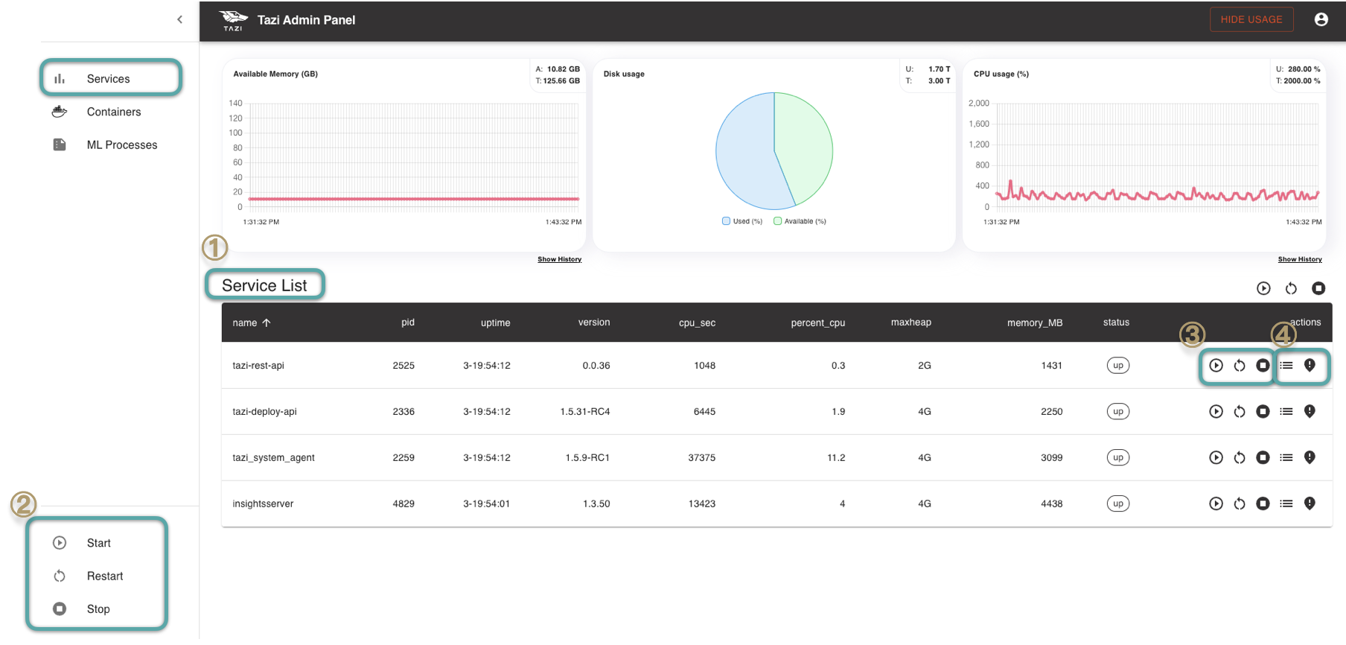1346x645 pixels.
Task: Click the cpu_sec column header
Action: point(697,322)
